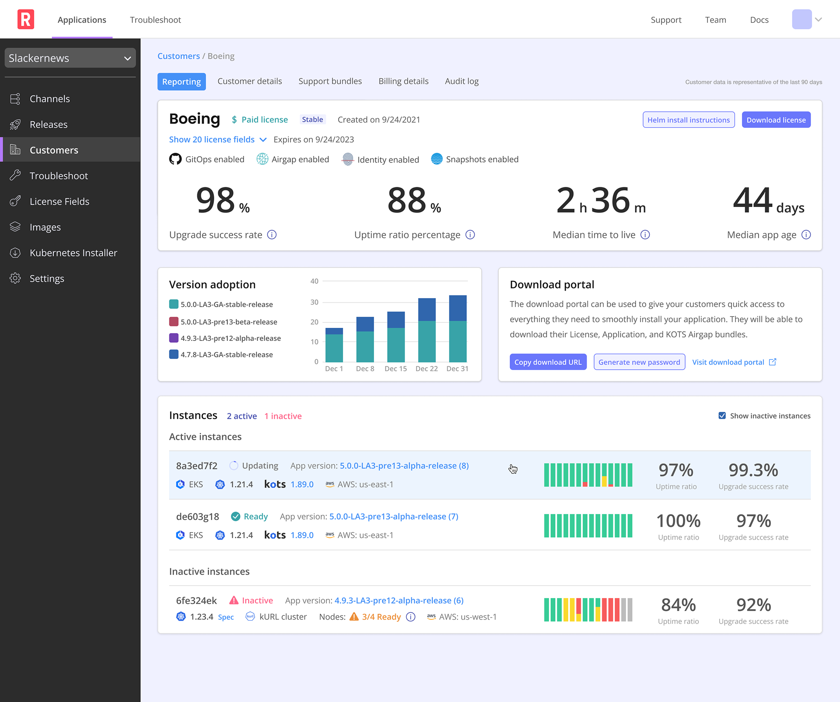Open Kubernetes Installer download icon
The image size is (840, 702).
click(15, 253)
